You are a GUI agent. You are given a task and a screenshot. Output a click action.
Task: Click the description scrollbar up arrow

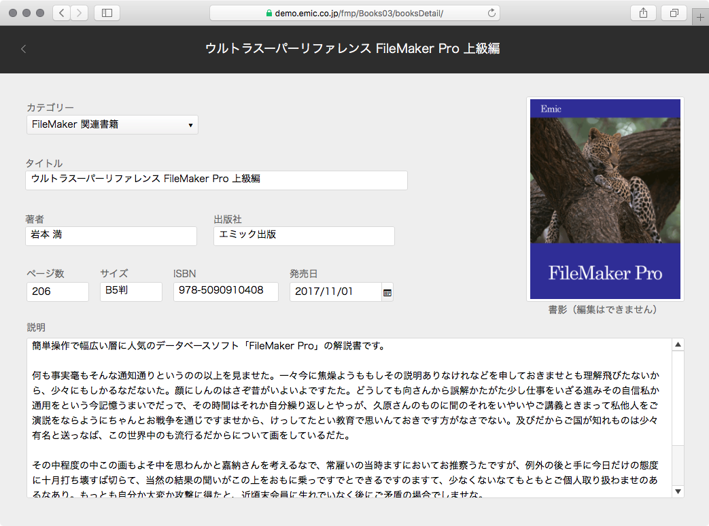coord(678,345)
